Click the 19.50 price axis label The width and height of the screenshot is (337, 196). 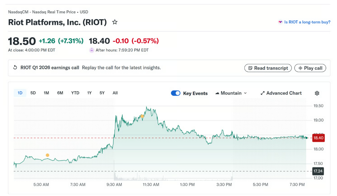pyautogui.click(x=318, y=106)
